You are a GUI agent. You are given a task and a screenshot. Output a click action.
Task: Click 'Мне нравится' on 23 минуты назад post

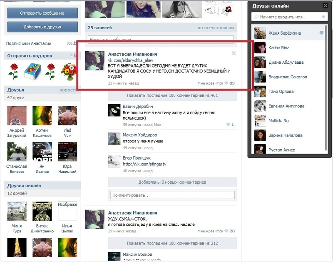(210, 83)
